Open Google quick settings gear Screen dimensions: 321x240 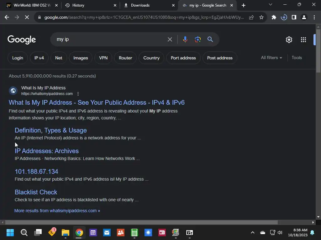pos(289,40)
